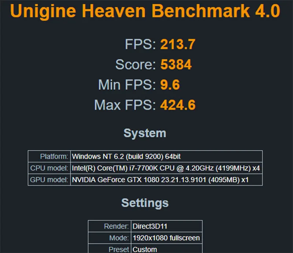Click the "FPS:" label above Score

[x=140, y=44]
